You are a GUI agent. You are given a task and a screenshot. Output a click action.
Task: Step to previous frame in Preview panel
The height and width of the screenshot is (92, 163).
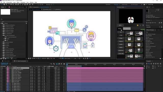[149, 23]
